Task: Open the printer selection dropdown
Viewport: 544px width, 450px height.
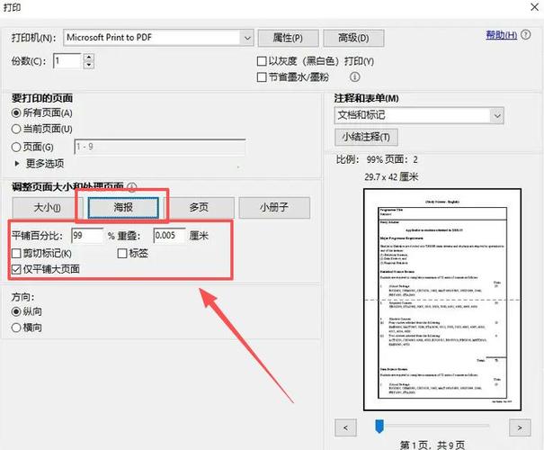Action: (x=247, y=38)
